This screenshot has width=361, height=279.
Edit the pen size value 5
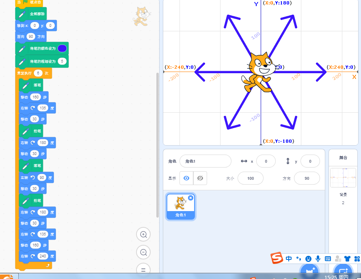(62, 61)
